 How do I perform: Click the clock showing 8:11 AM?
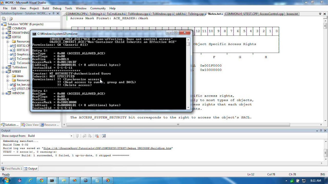(315, 181)
